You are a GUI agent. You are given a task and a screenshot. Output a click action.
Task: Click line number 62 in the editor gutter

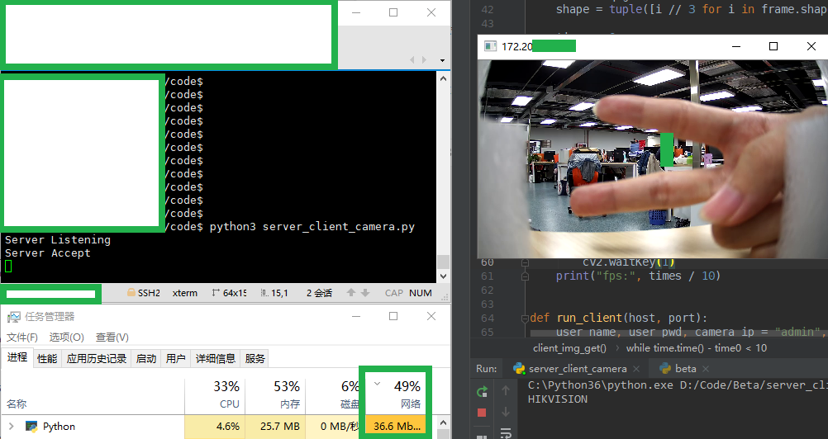point(487,290)
